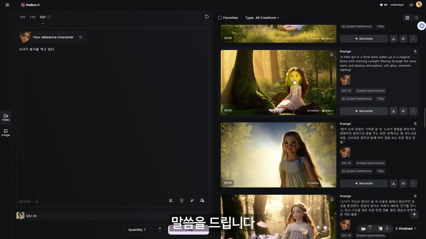Image resolution: width=426 pixels, height=239 pixels.
Task: Click Recreate on the topmost partially visible card
Action: 364,39
